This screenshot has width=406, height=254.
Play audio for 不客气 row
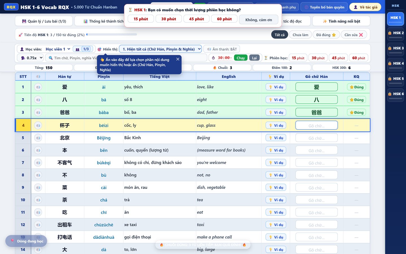pos(38,163)
